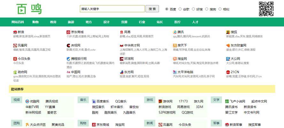Click the Baidu Music paw icon
284x128 pixels.
click(x=94, y=101)
